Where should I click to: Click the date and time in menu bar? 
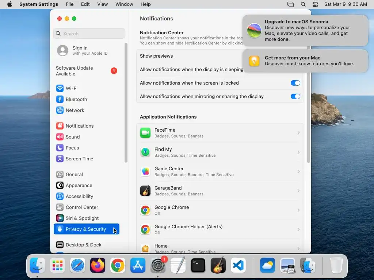346,4
